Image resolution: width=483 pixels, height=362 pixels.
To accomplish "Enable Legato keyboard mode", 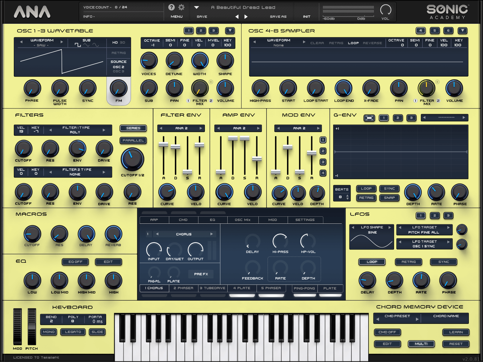I will (73, 332).
